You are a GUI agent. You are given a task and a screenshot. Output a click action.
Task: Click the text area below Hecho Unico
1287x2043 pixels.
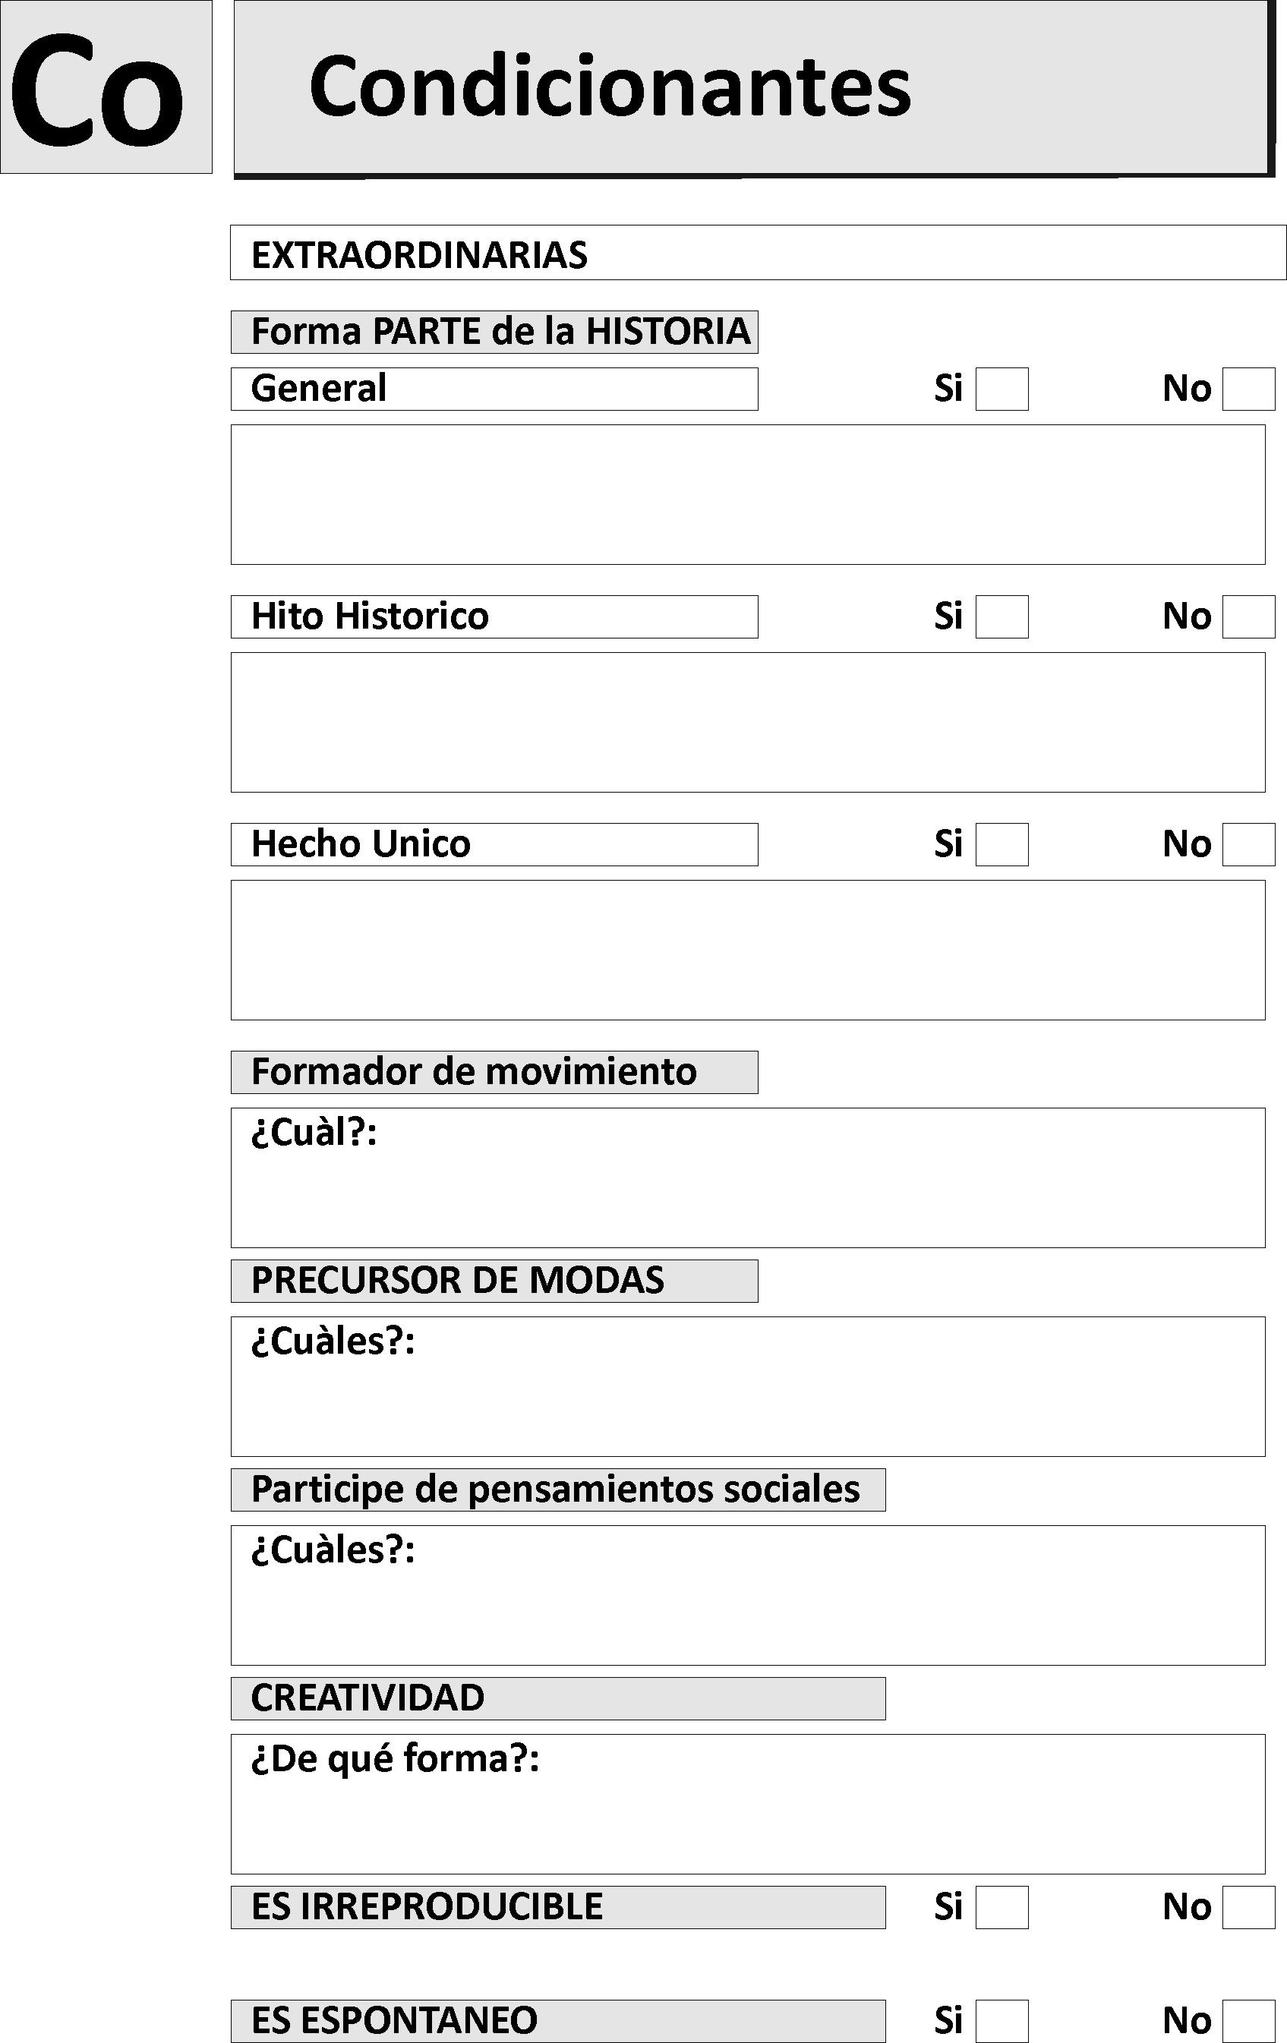click(x=747, y=951)
